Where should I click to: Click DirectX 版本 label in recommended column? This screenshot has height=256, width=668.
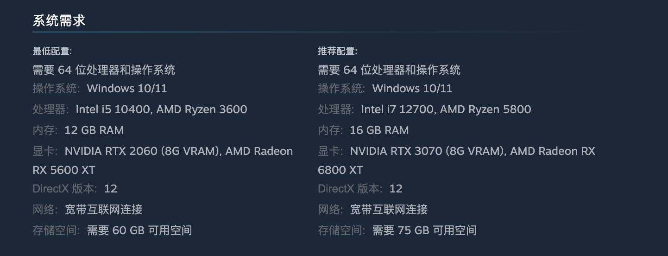pyautogui.click(x=350, y=189)
